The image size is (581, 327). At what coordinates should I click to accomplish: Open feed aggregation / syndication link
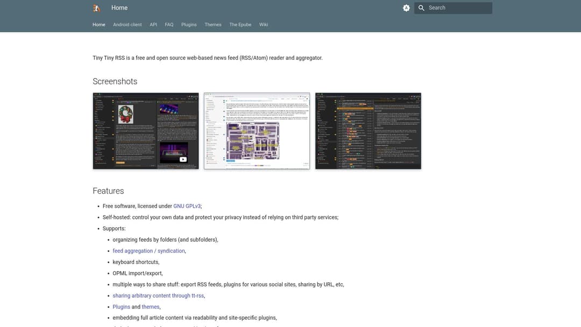148,251
